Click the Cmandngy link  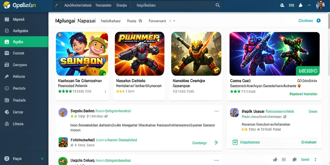tap(199, 143)
